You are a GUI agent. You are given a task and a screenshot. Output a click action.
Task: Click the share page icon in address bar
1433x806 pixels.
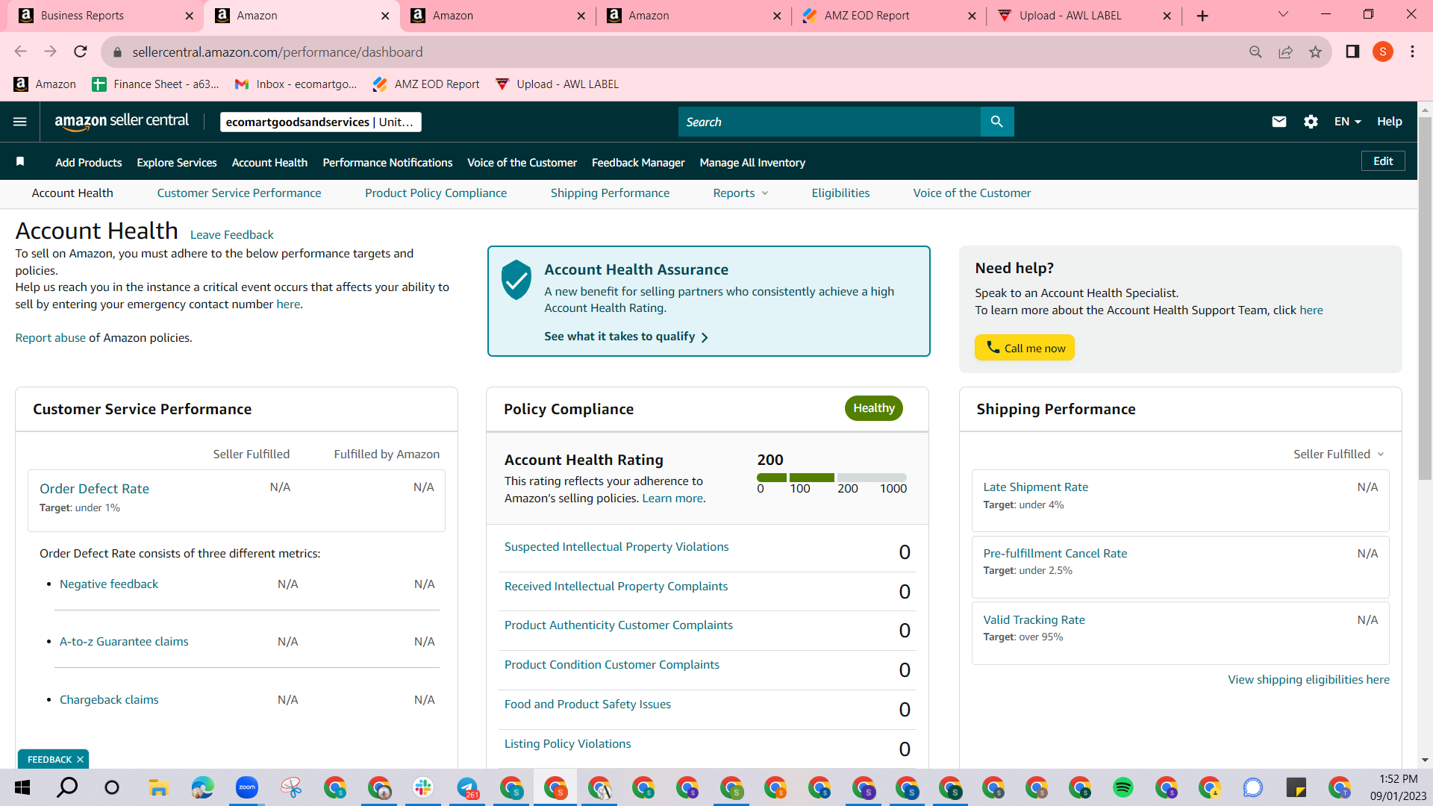point(1285,51)
